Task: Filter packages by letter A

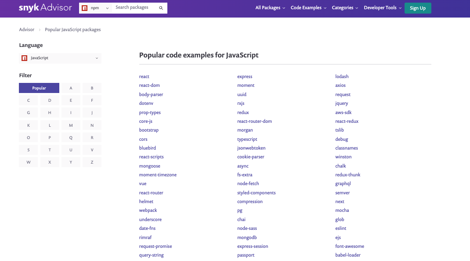Action: click(71, 88)
